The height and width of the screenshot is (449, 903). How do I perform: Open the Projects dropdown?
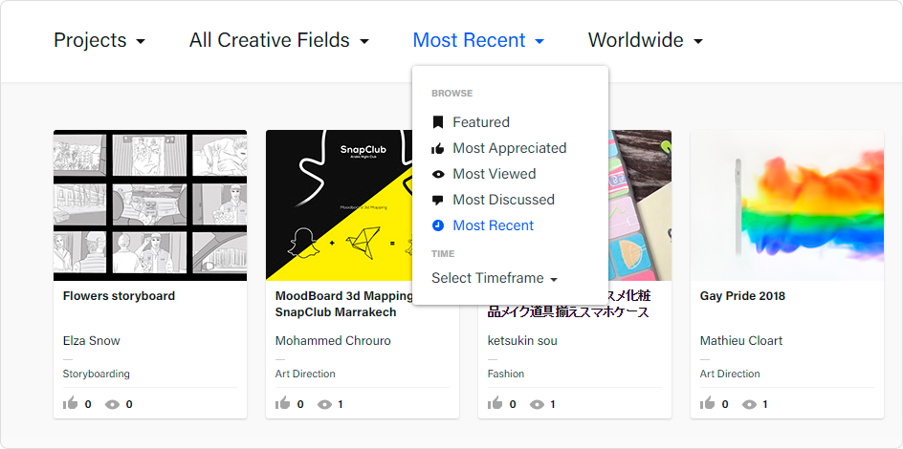click(x=99, y=40)
